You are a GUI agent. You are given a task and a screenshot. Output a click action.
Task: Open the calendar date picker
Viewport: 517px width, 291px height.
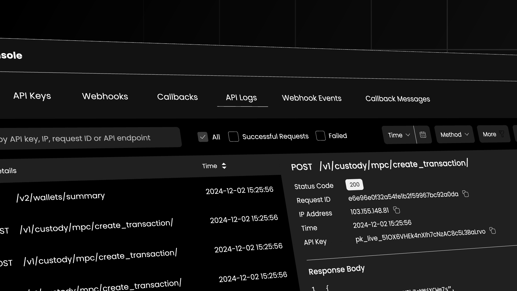[x=423, y=134]
